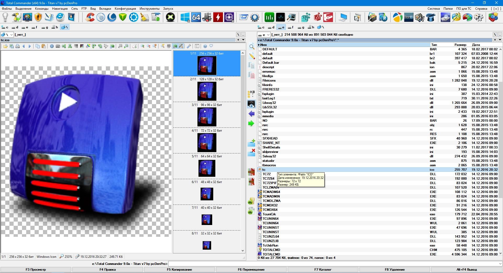Launch the colorful cube icon at toolbar end
The width and height of the screenshot is (503, 273).
click(493, 18)
